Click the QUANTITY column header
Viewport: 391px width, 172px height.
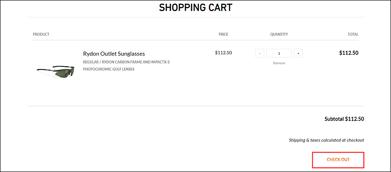pyautogui.click(x=279, y=34)
